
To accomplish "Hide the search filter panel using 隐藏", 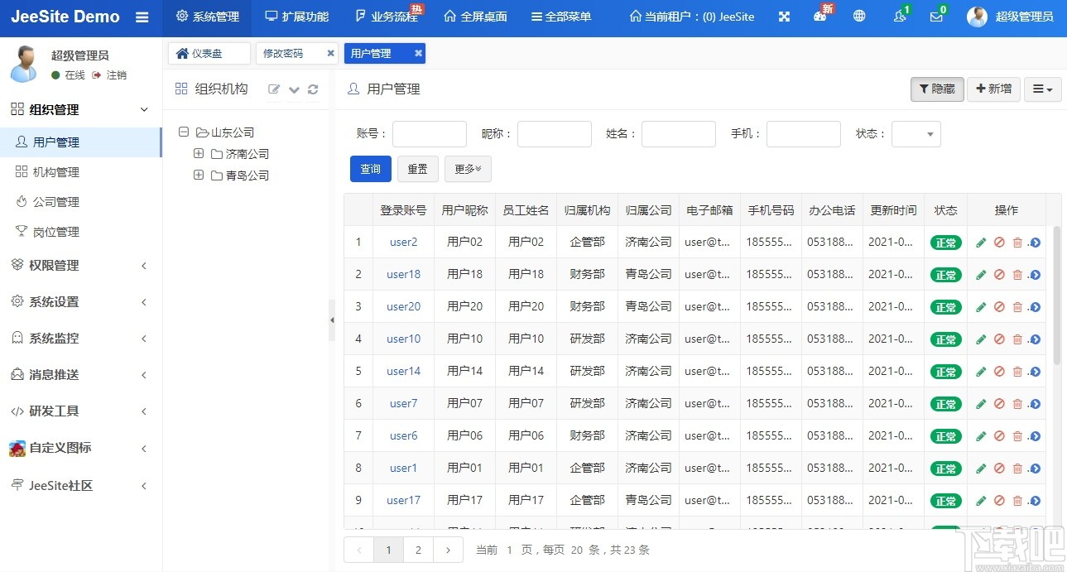I will point(936,89).
